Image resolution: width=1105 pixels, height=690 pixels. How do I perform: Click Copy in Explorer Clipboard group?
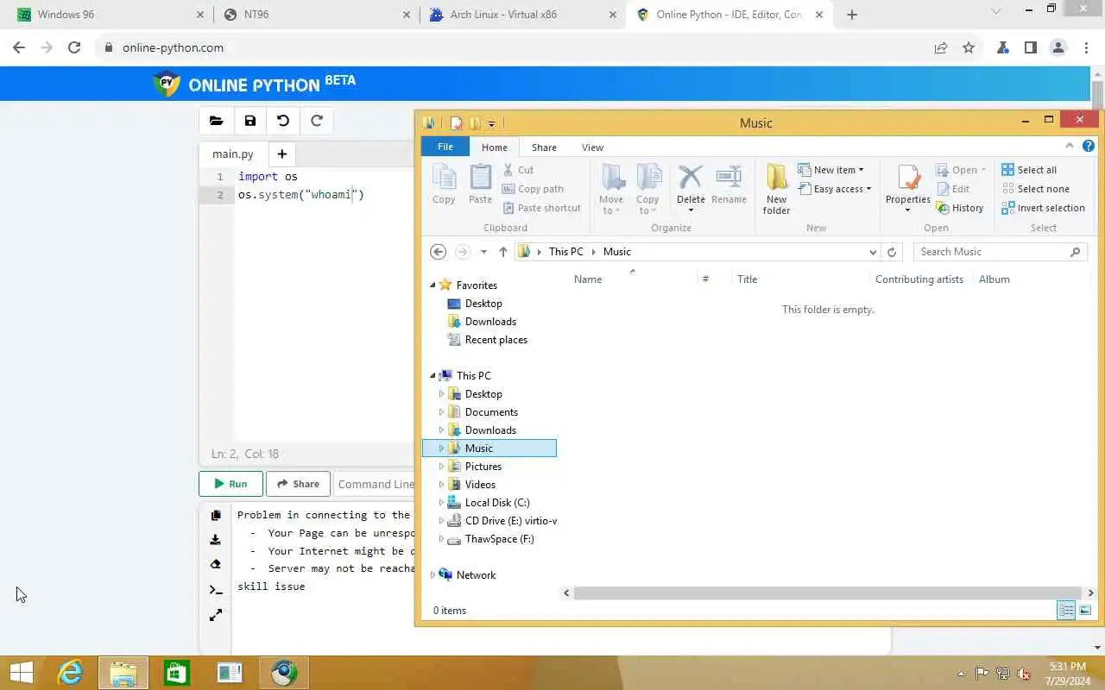[x=444, y=184]
